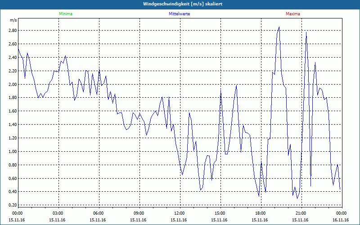Select the 15:00 time label

coord(220,213)
